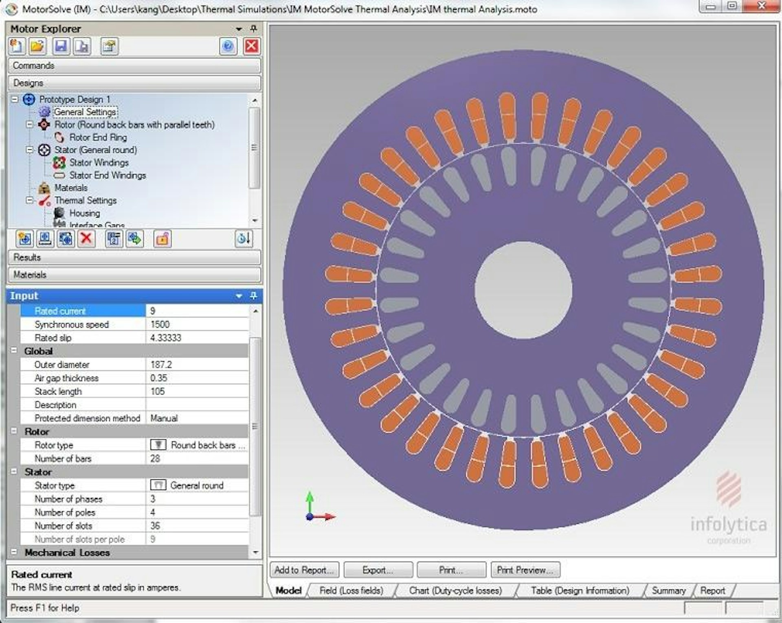Click the Add to Report button
This screenshot has height=623, width=782.
tap(304, 570)
